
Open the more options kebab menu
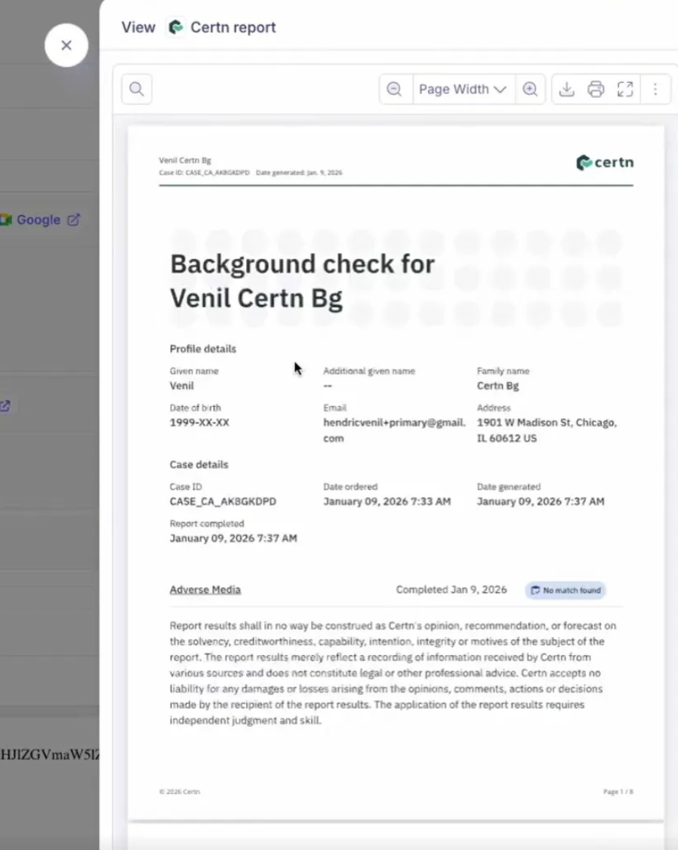point(655,89)
